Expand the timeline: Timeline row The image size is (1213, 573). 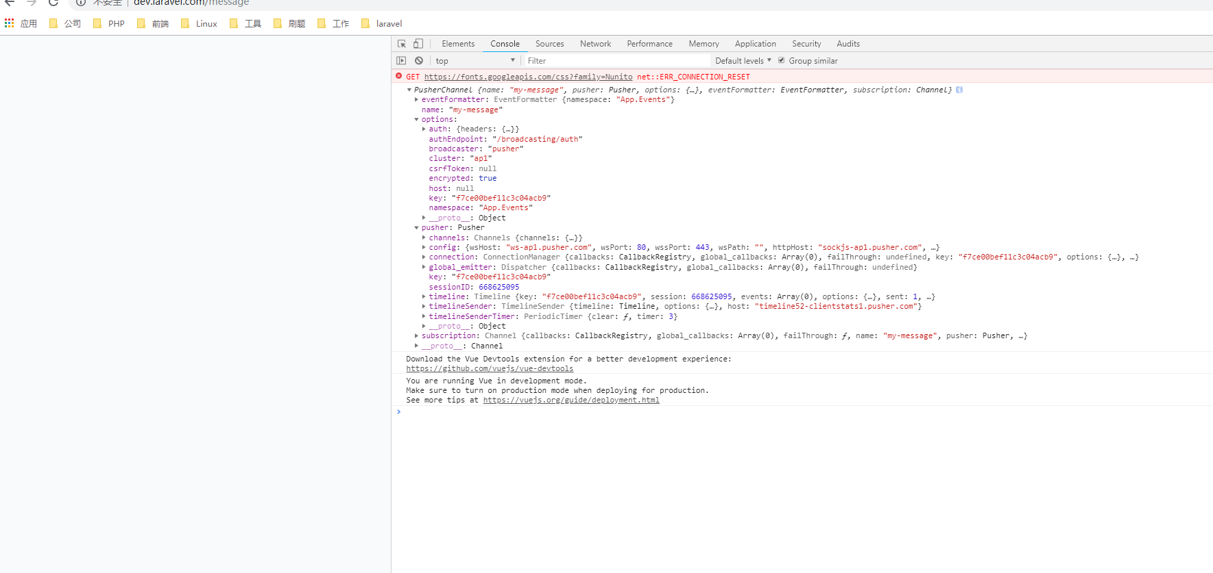424,297
